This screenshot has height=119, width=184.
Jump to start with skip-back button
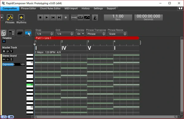pyautogui.click(x=53, y=18)
